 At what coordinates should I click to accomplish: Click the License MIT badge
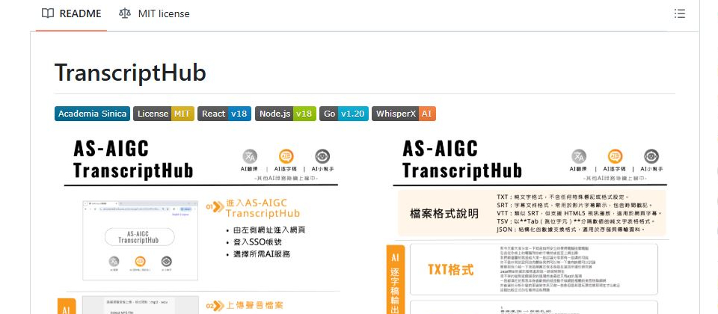point(164,114)
